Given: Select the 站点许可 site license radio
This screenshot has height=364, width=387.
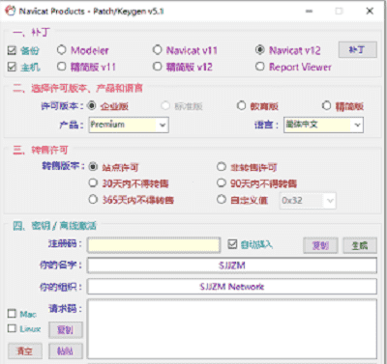Looking at the screenshot, I should tap(93, 167).
